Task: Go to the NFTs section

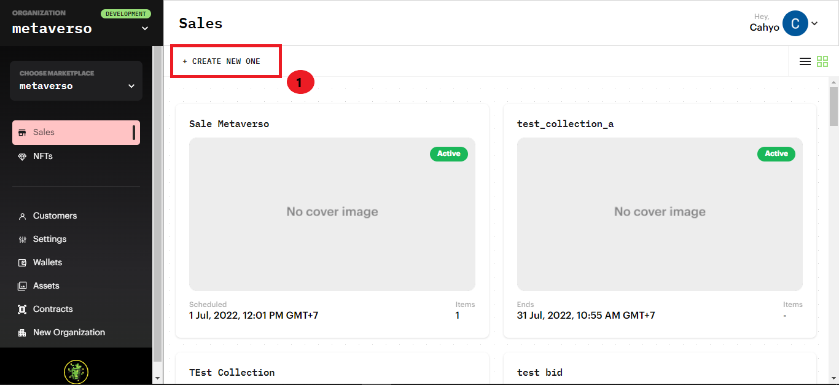Action: 43,157
